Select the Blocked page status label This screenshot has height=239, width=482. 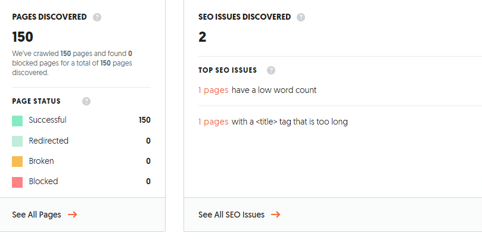pos(43,181)
